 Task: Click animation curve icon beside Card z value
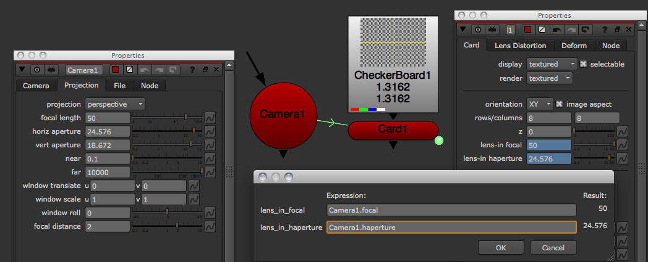[622, 131]
